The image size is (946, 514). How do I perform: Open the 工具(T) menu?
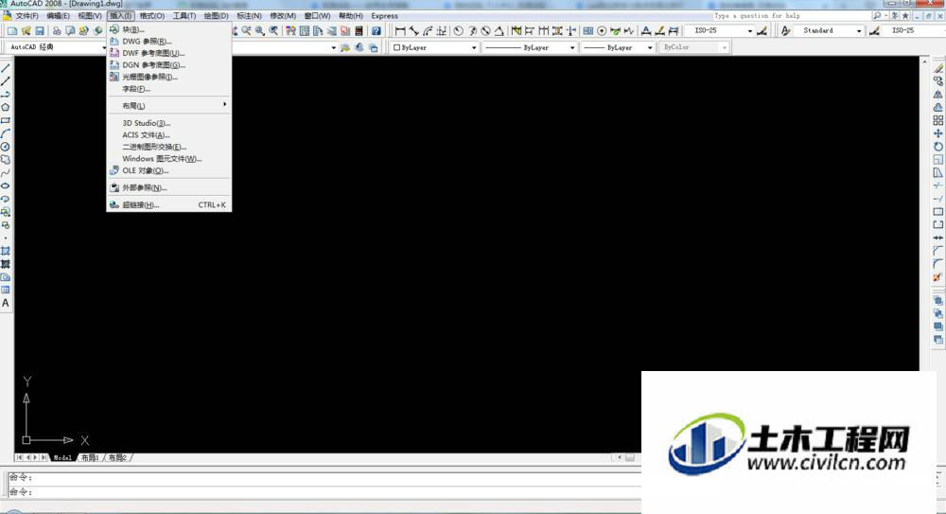[x=184, y=16]
